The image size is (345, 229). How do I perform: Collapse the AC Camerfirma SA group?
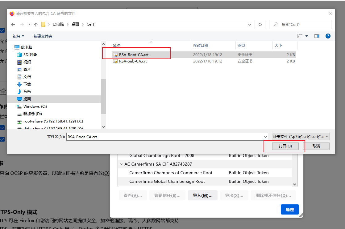pos(121,164)
